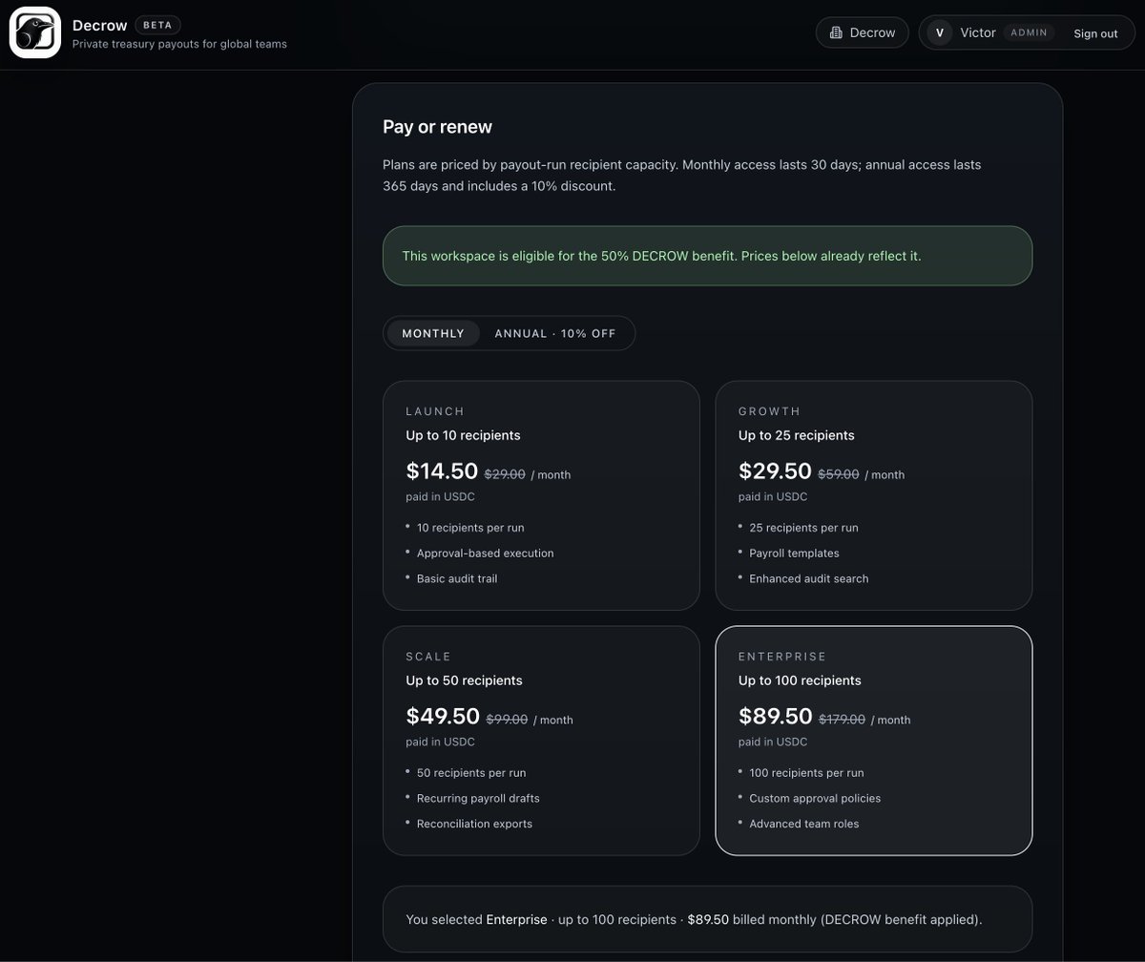
Task: Click the struck-through $59.00 price
Action: pos(839,473)
